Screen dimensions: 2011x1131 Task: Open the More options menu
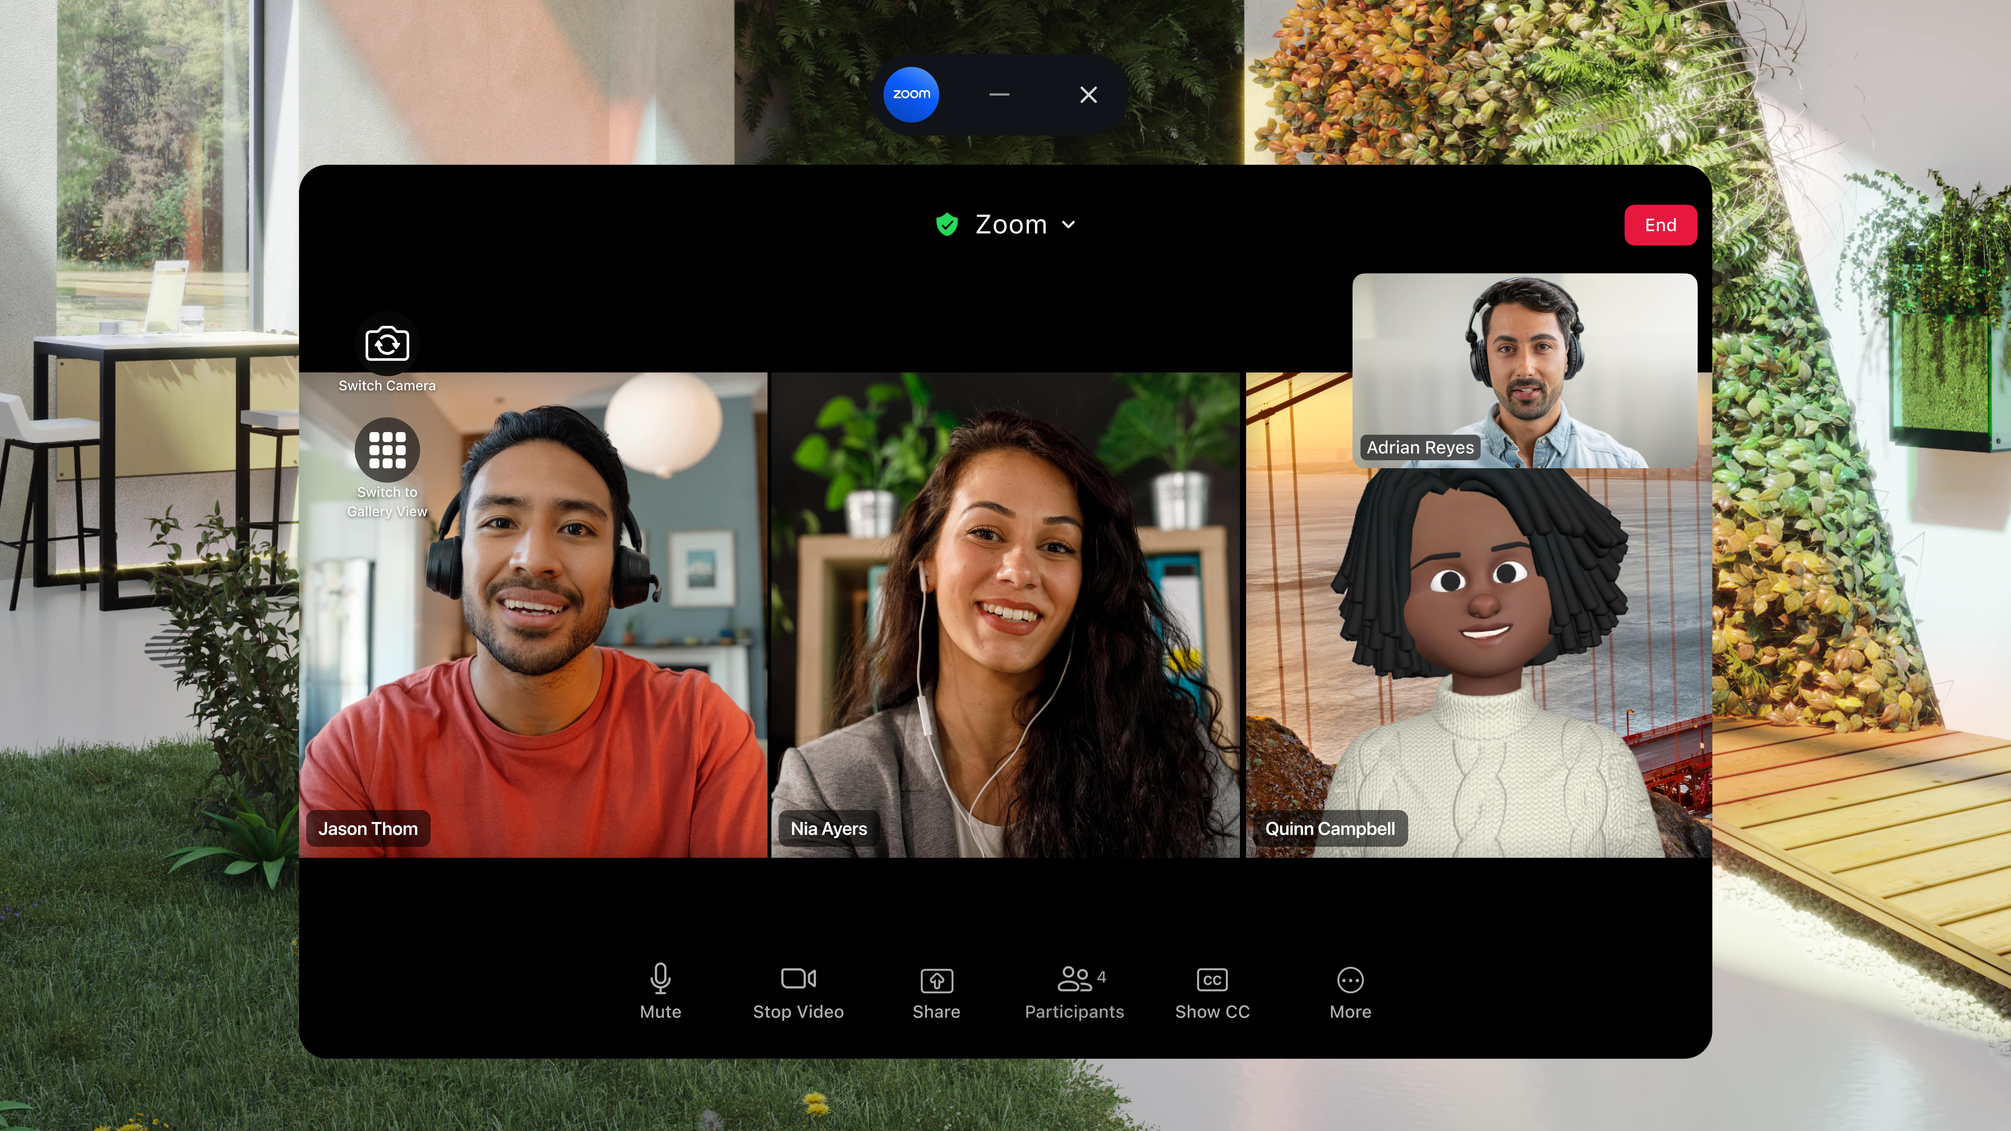[x=1350, y=990]
